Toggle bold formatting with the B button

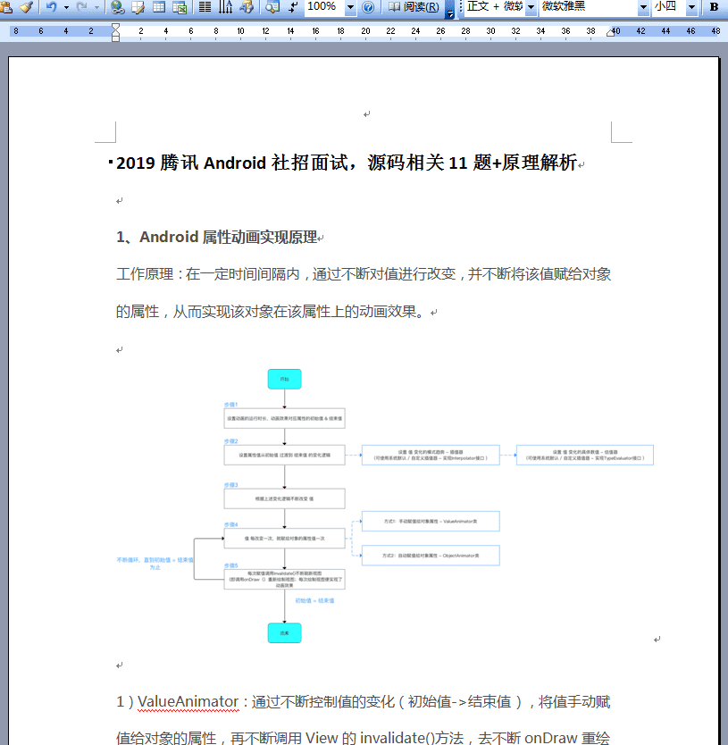click(716, 8)
